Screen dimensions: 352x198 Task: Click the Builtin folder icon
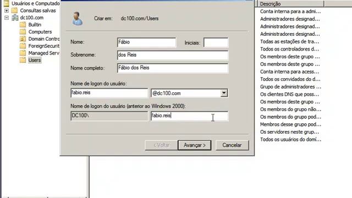(x=23, y=24)
